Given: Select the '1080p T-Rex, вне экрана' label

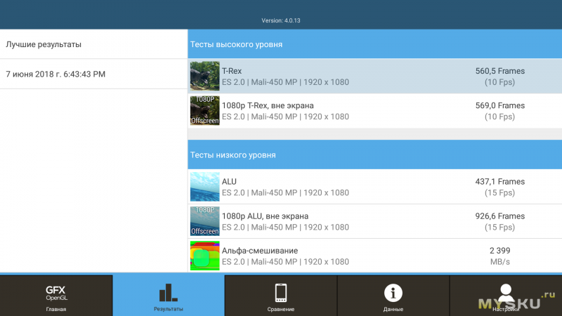Looking at the screenshot, I should [268, 106].
